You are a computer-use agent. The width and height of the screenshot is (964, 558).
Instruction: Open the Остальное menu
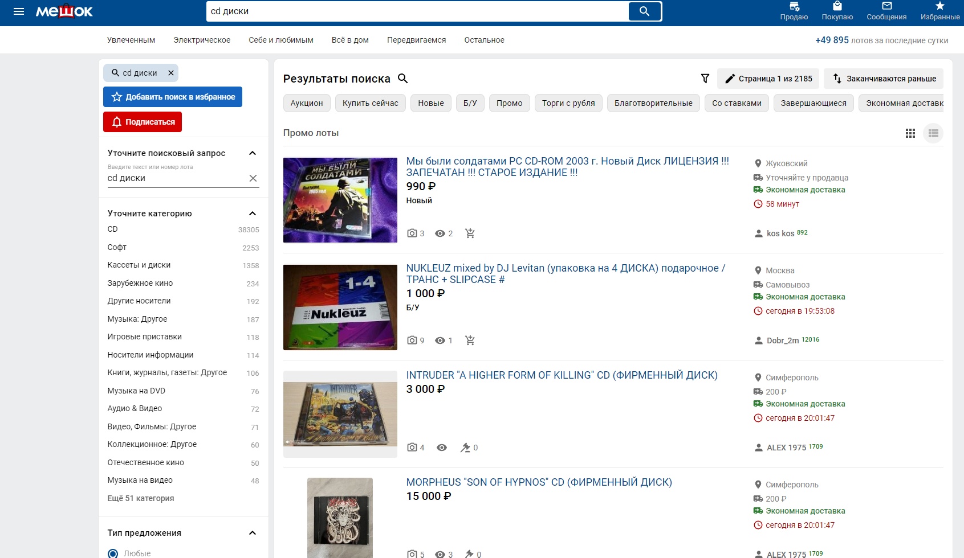(485, 40)
